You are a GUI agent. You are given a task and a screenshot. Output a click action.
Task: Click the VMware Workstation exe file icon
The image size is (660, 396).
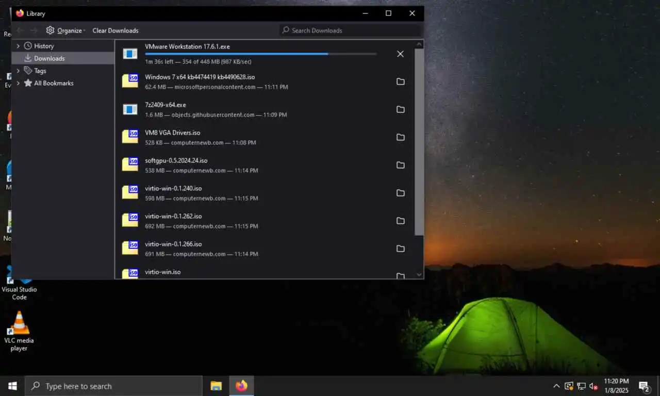point(130,54)
